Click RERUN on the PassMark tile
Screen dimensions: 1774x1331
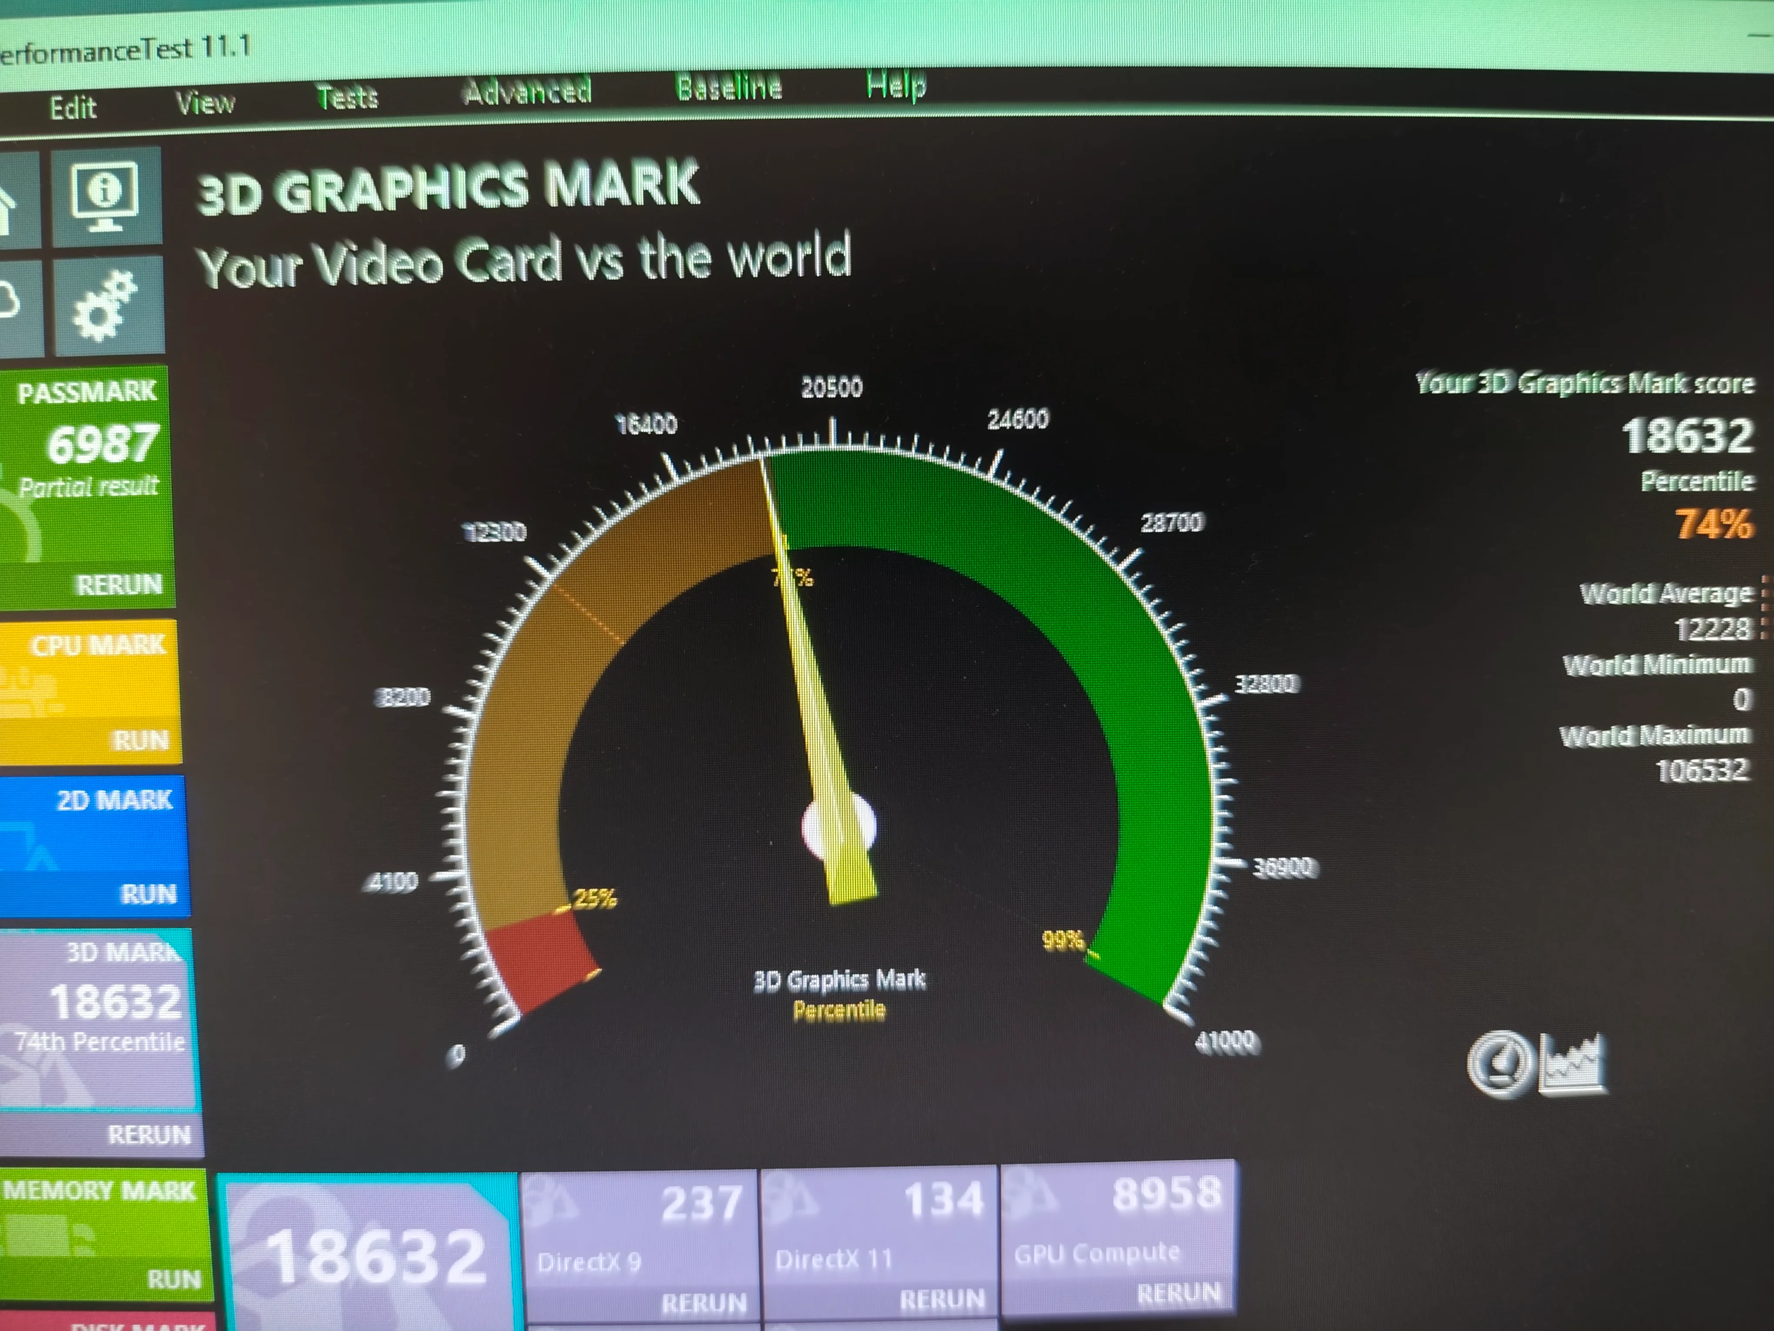(119, 585)
